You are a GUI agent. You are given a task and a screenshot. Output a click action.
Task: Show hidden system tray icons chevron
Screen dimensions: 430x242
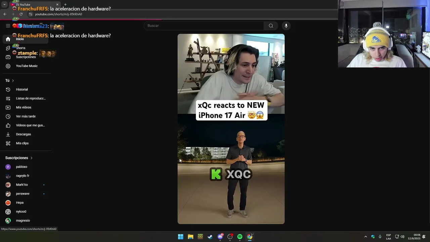click(365, 237)
